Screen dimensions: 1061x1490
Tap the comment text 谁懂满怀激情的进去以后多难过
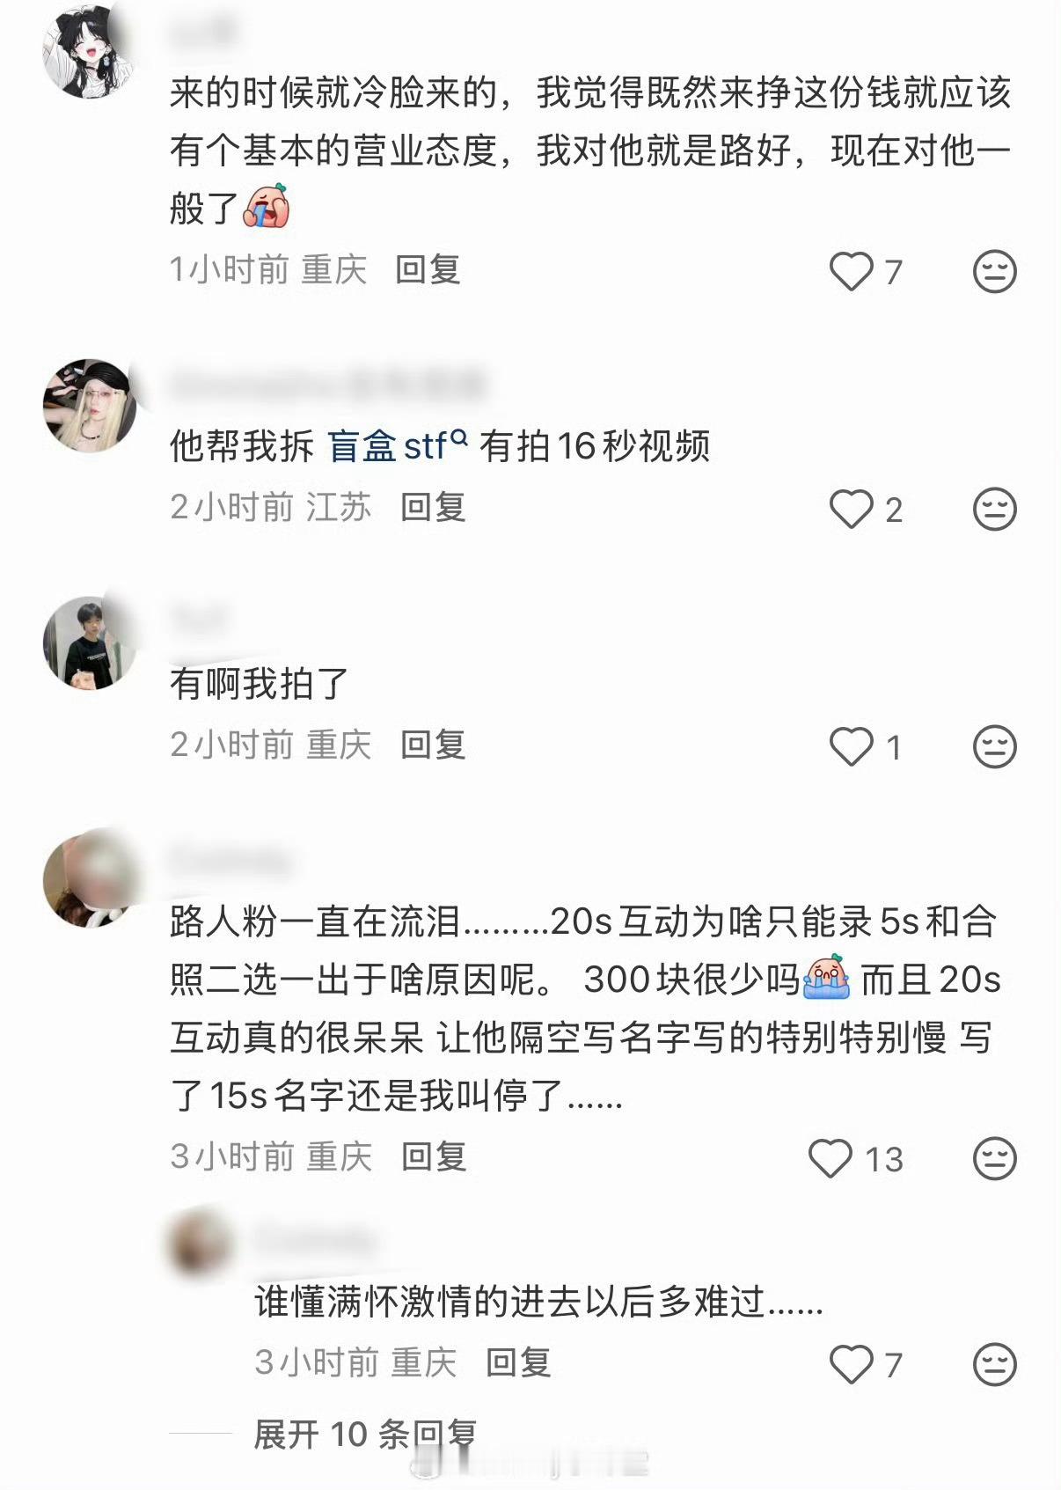point(538,1301)
